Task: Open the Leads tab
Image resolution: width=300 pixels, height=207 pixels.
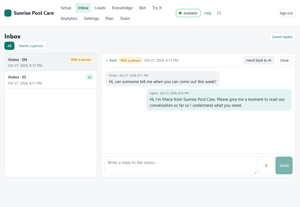Action: (100, 8)
